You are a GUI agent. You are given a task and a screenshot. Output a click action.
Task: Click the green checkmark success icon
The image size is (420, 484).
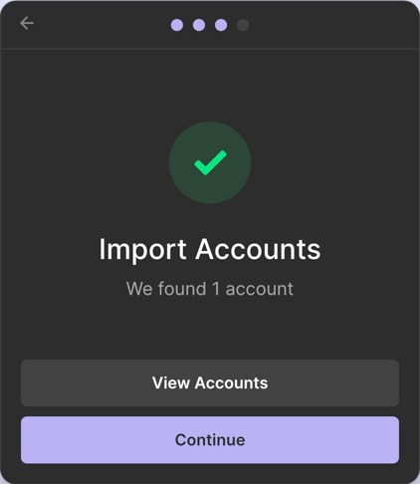[210, 162]
